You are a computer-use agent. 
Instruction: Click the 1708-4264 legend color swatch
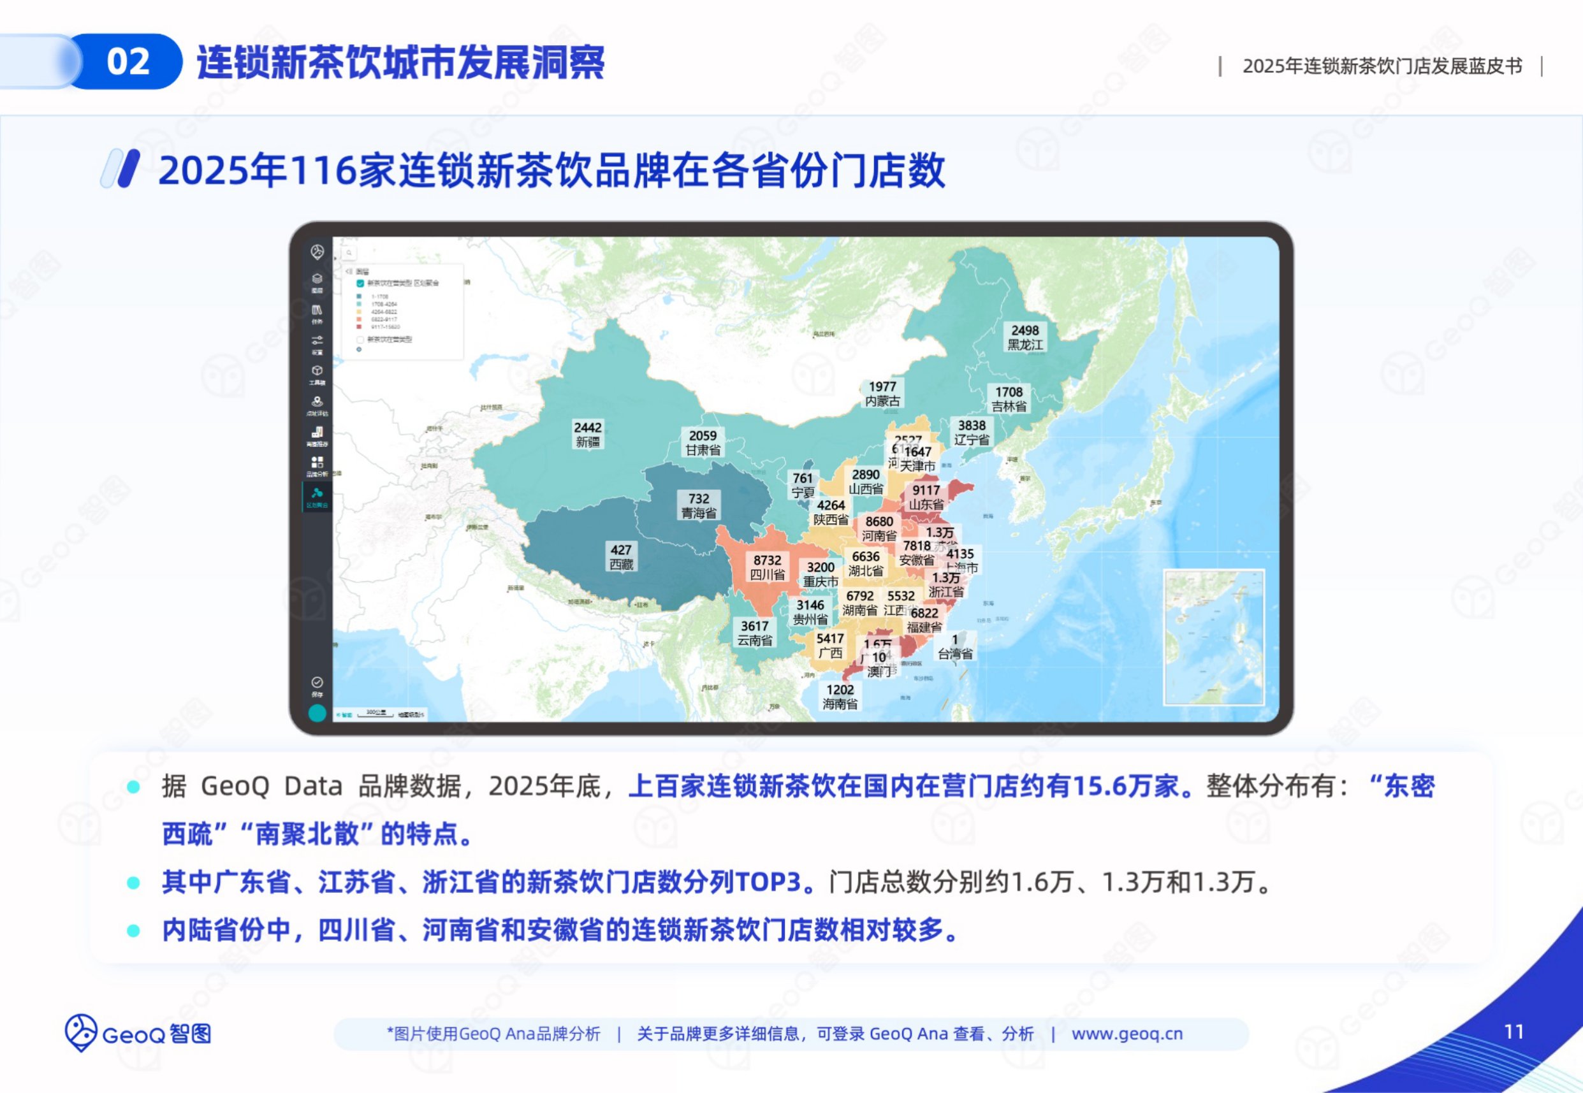(x=359, y=304)
